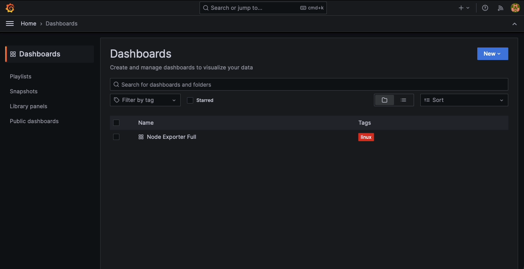The width and height of the screenshot is (524, 269).
Task: Open the Help icon in top bar
Action: pyautogui.click(x=485, y=7)
